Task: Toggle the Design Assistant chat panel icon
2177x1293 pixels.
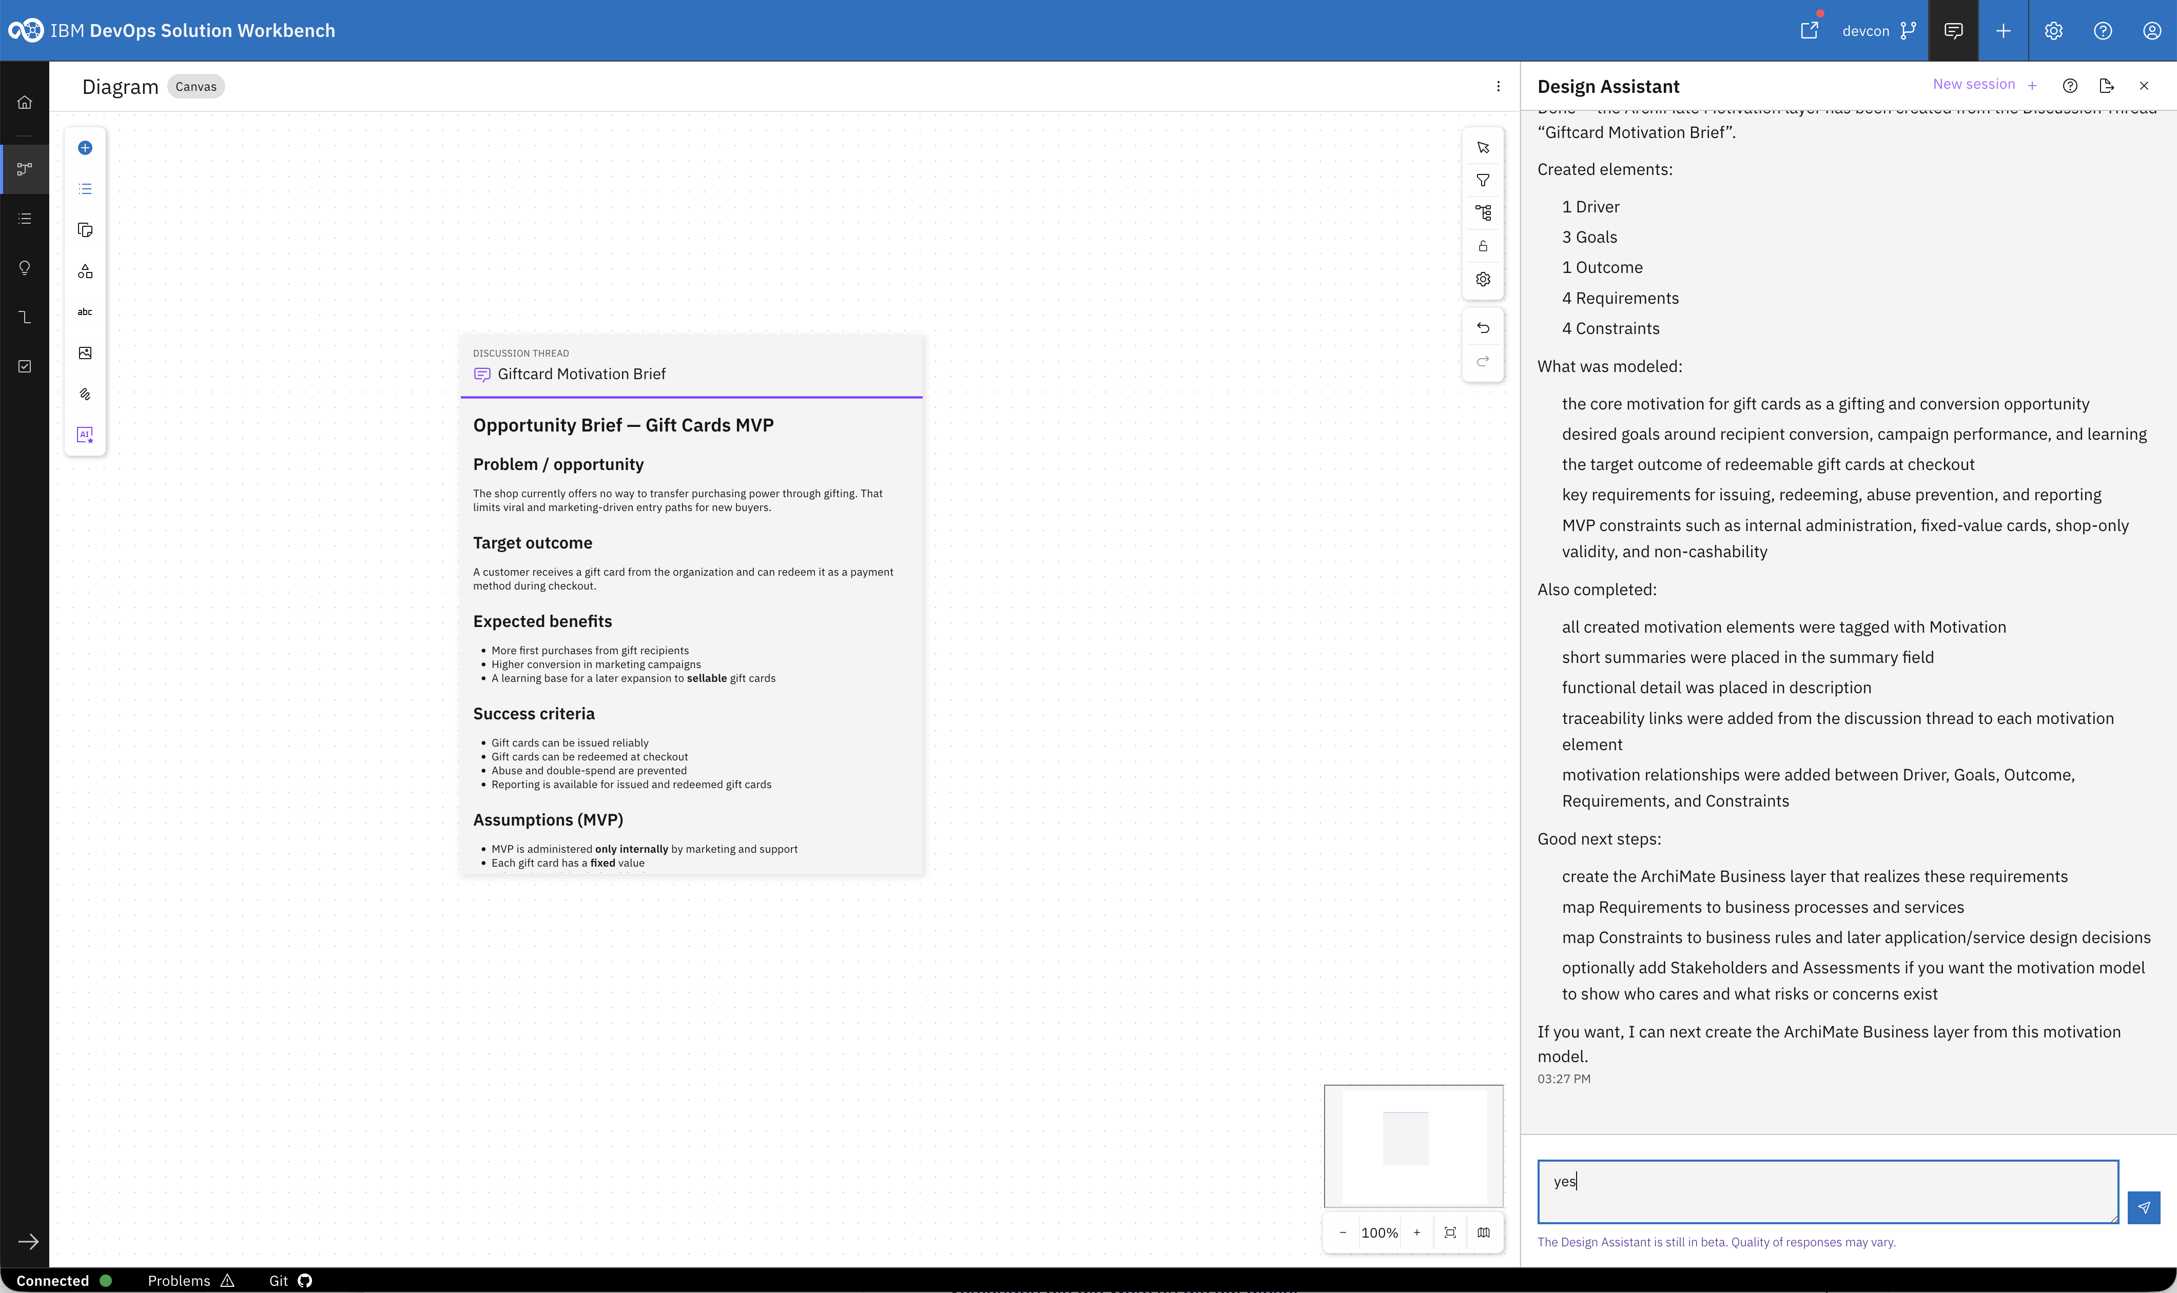Action: [x=1953, y=30]
